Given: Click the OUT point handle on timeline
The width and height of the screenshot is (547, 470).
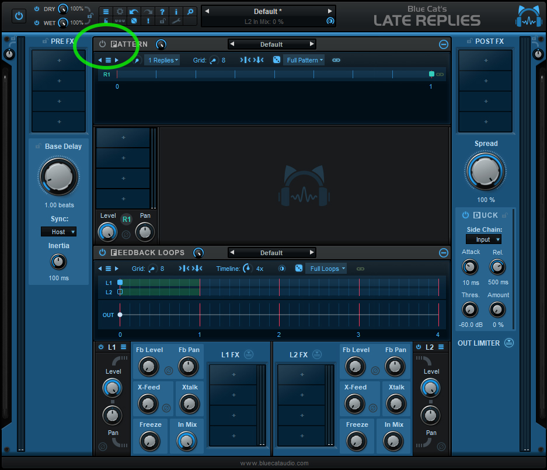Looking at the screenshot, I should tap(120, 315).
